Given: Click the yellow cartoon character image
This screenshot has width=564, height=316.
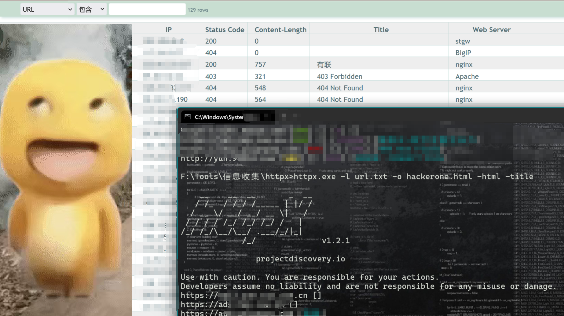Looking at the screenshot, I should [x=66, y=170].
